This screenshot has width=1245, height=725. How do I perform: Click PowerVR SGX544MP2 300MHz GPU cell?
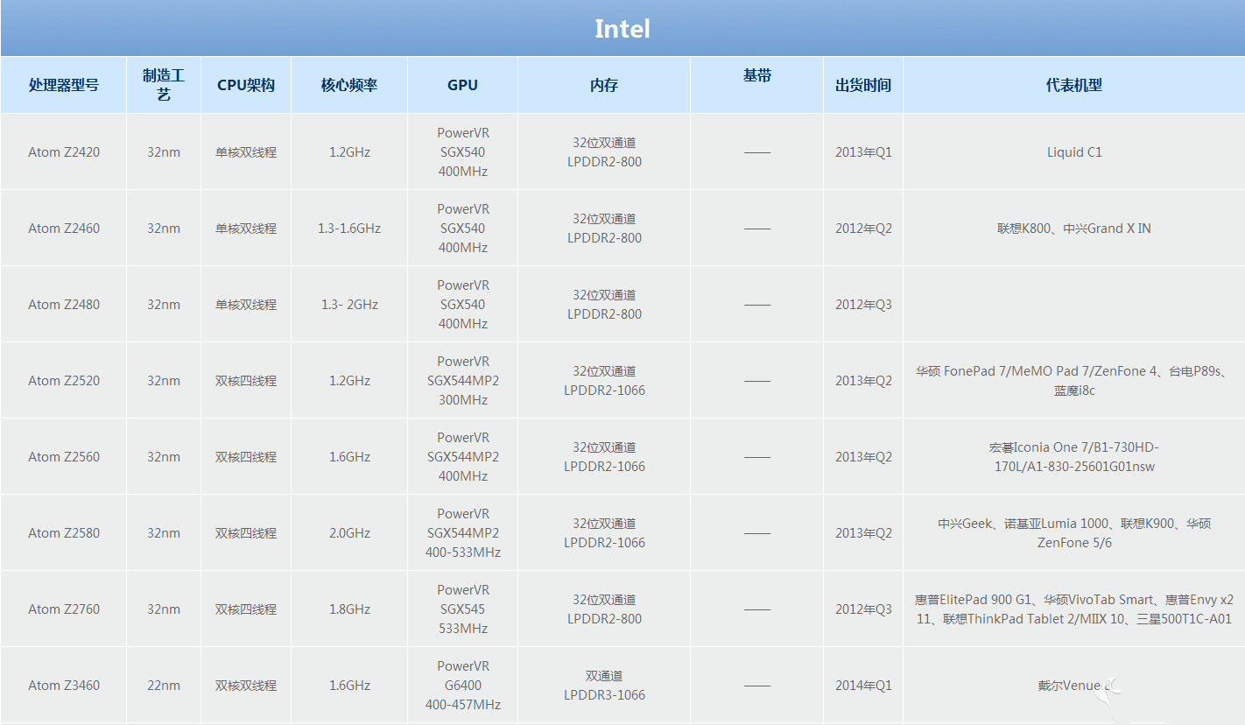click(462, 381)
